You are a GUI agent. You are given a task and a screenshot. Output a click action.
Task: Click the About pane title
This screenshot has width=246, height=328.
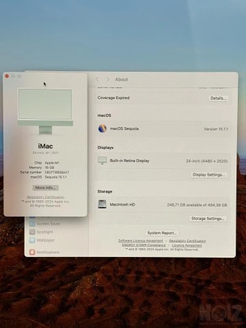(x=122, y=79)
